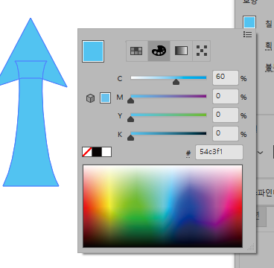Pick the black swatch
This screenshot has height=268, width=274.
pyautogui.click(x=97, y=152)
